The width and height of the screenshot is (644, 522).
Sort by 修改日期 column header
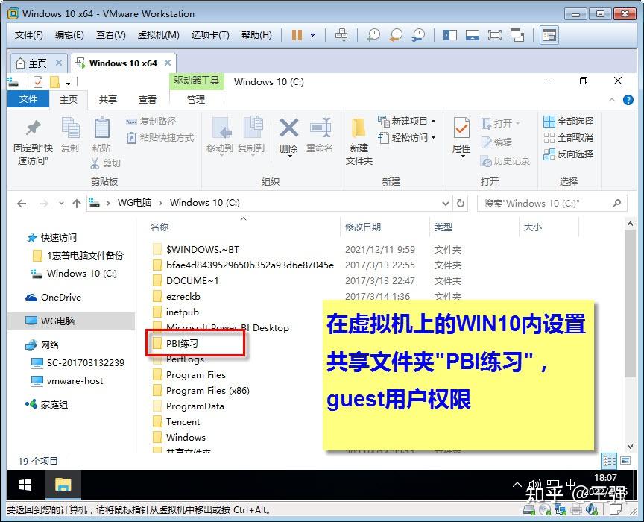(x=363, y=227)
